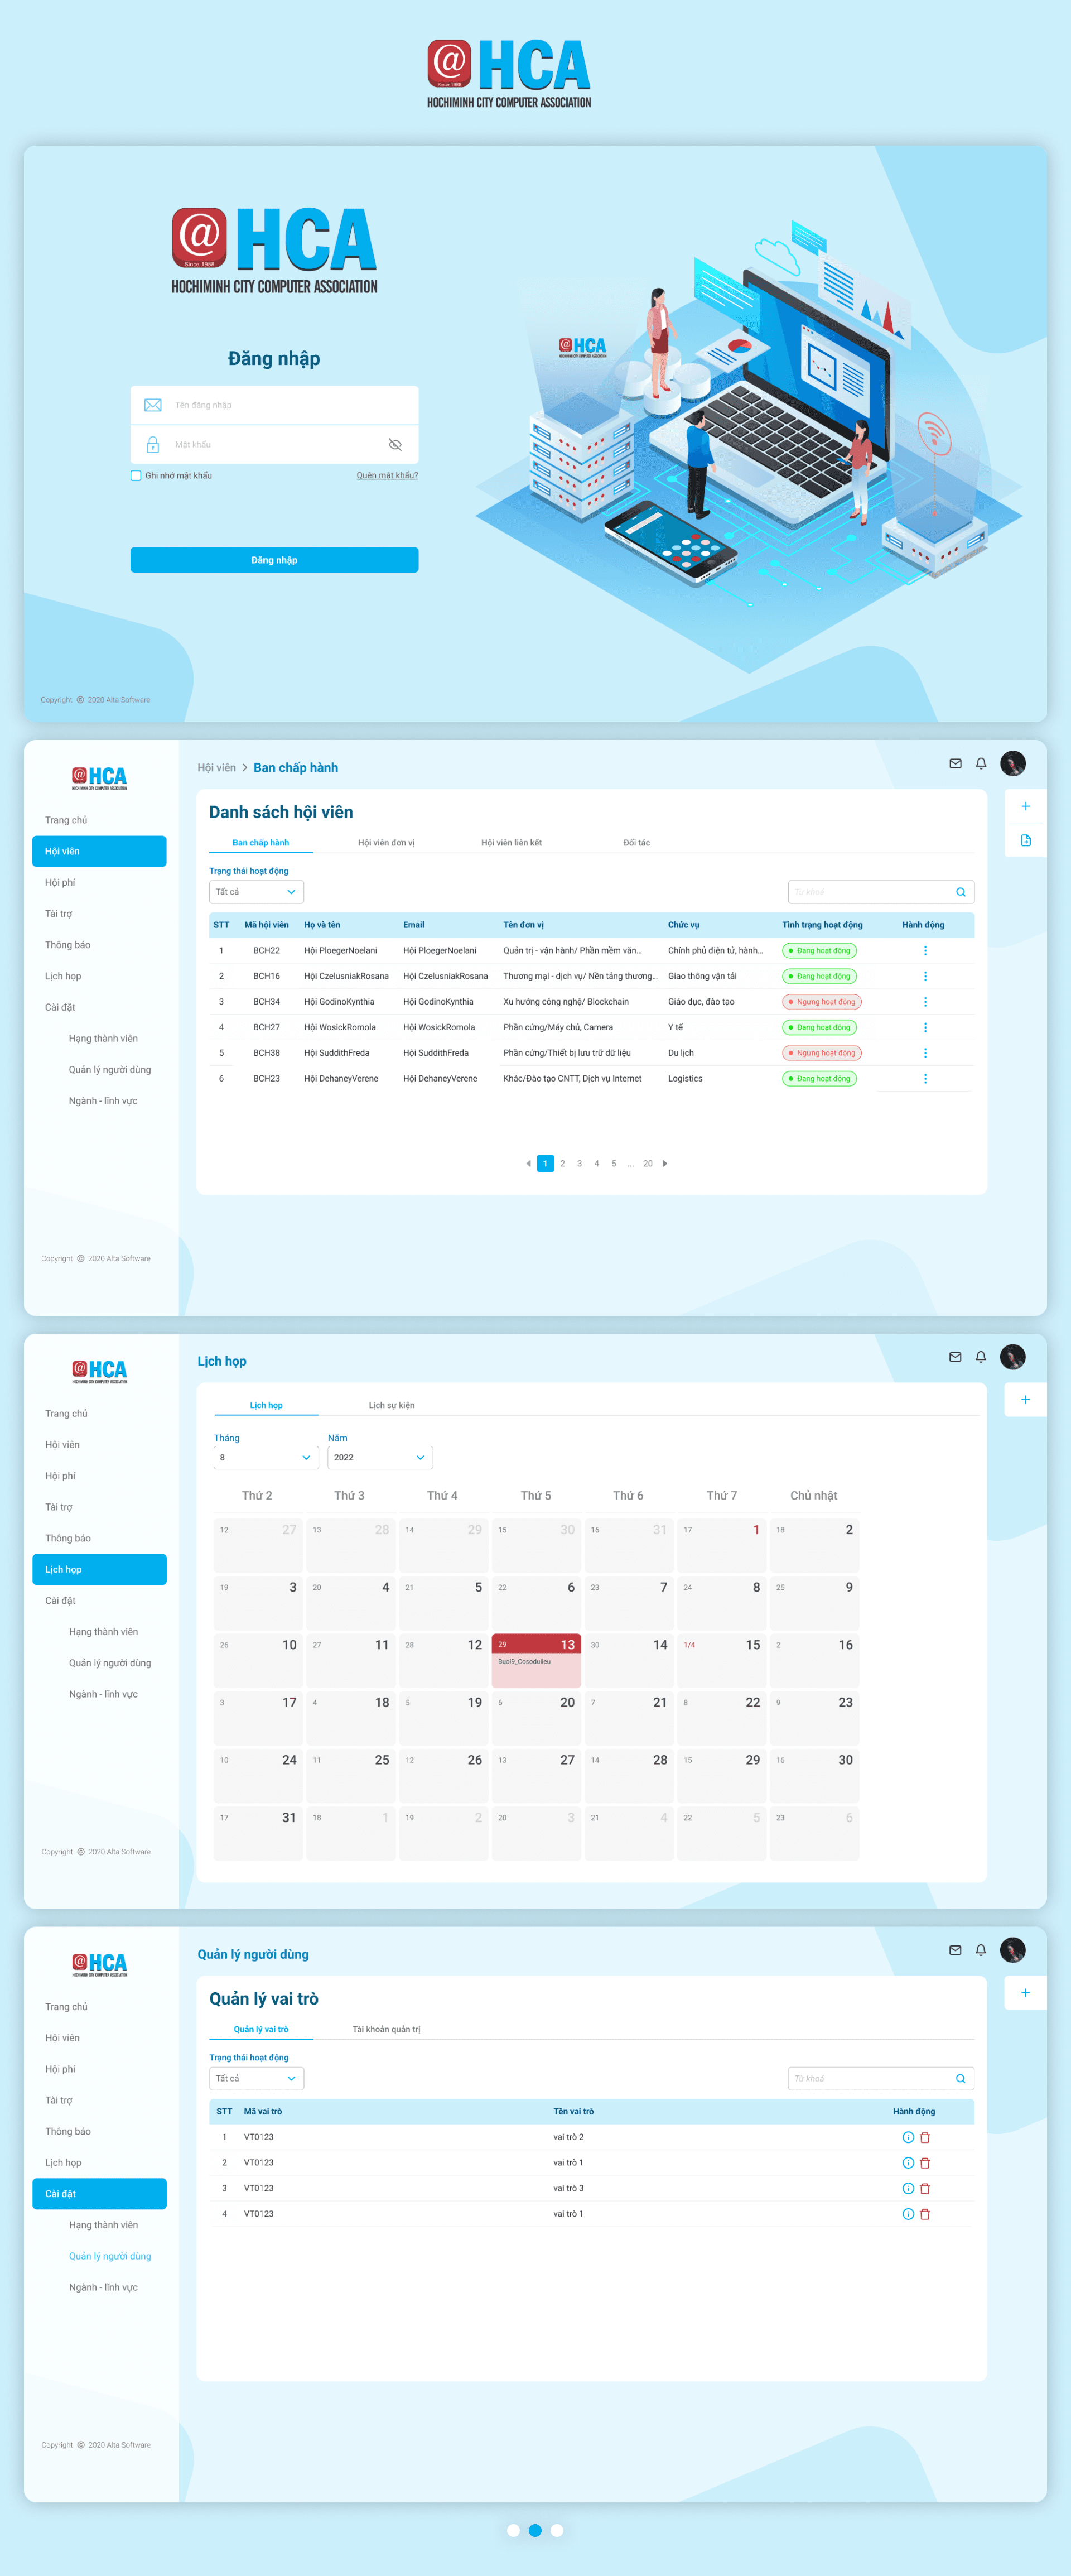1071x2576 pixels.
Task: Expand the Năm 2022 year dropdown
Action: click(380, 1458)
